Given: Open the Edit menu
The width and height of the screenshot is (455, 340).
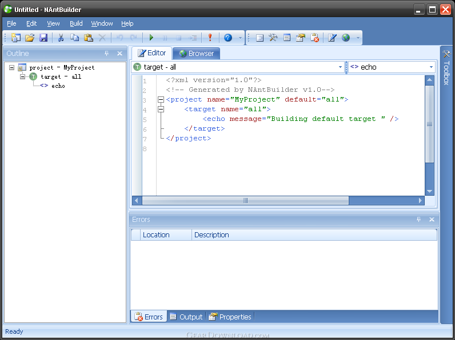Looking at the screenshot, I should (31, 23).
